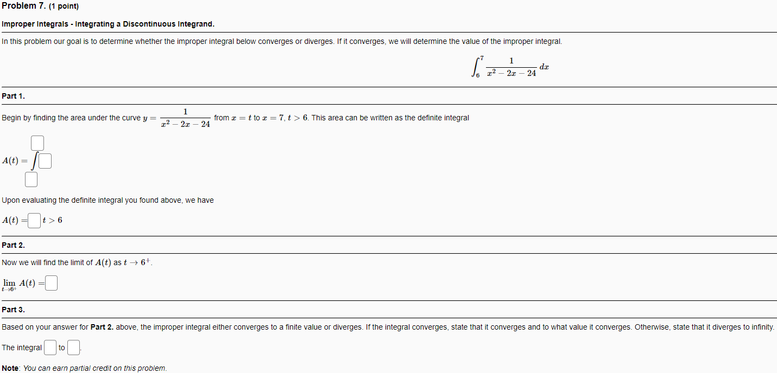This screenshot has width=777, height=373.
Task: Select the A(t) evaluated answer box in Part 1
Action: tap(33, 220)
